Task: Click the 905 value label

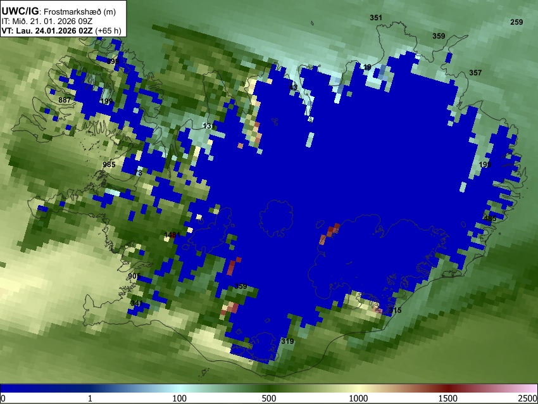Action: (134, 276)
